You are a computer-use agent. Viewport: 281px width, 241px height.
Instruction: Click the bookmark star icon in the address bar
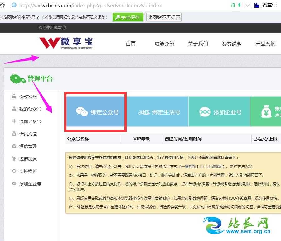coord(2,5)
